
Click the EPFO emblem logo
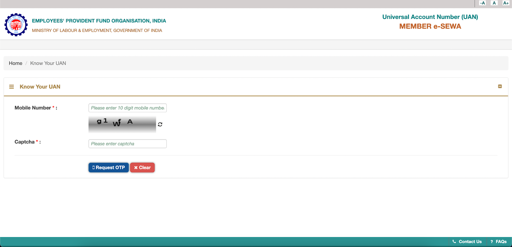click(16, 25)
